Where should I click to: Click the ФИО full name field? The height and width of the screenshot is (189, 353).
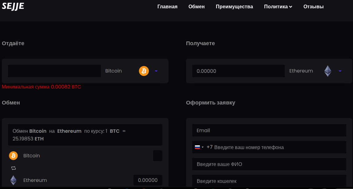269,164
